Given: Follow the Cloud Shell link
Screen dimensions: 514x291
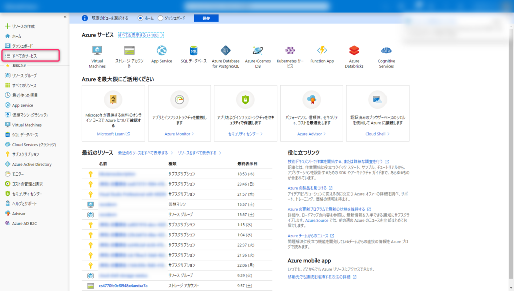Looking at the screenshot, I should click(x=377, y=134).
